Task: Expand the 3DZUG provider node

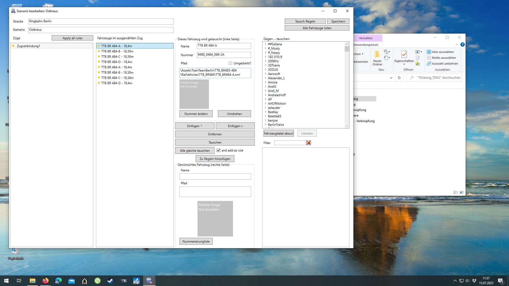Action: (265, 70)
